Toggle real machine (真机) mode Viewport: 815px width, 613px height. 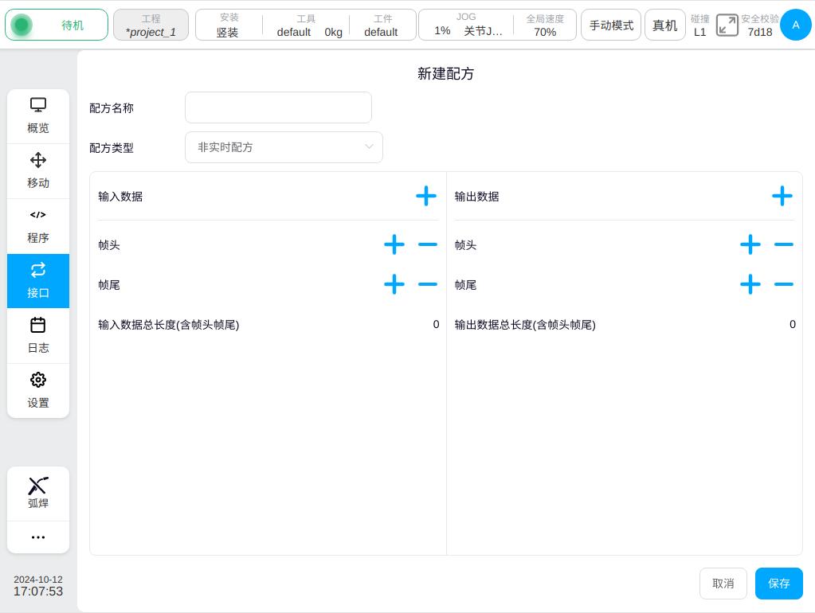point(664,25)
